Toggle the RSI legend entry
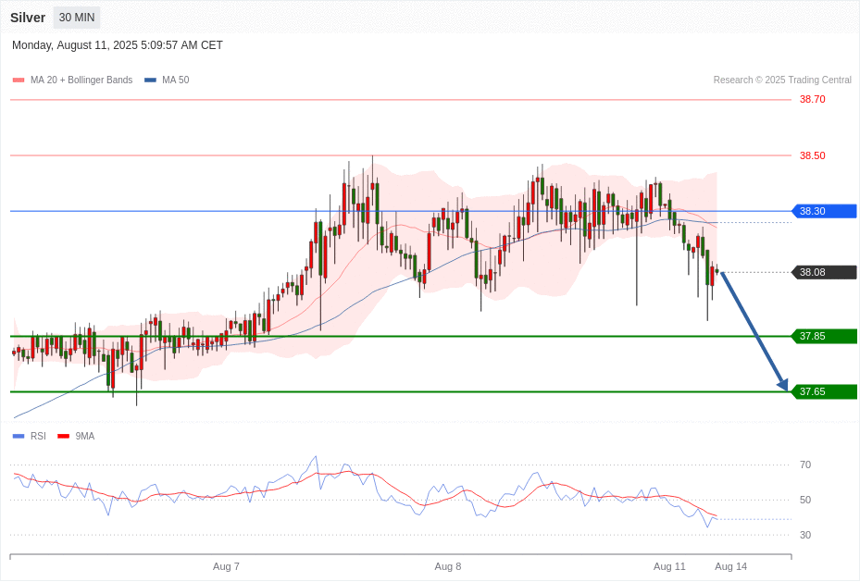This screenshot has width=860, height=582. (x=29, y=436)
